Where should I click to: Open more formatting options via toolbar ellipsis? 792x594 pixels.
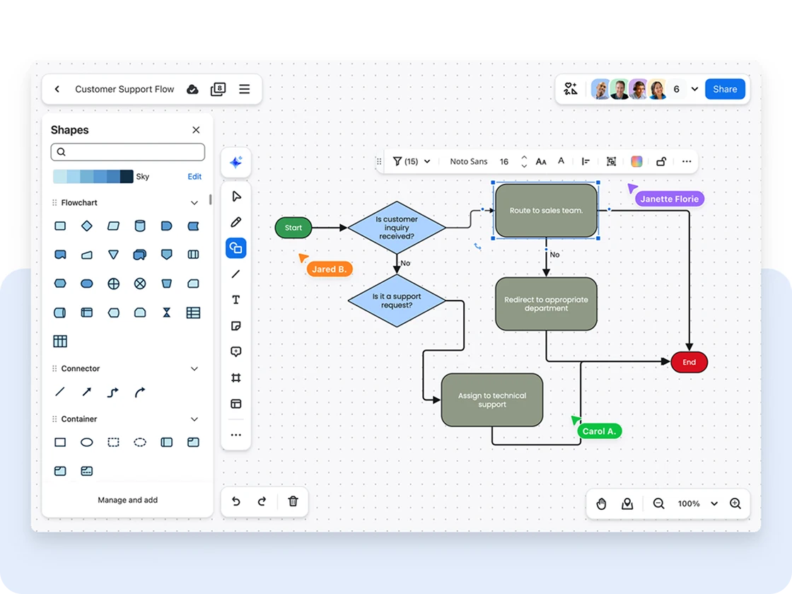pyautogui.click(x=686, y=161)
